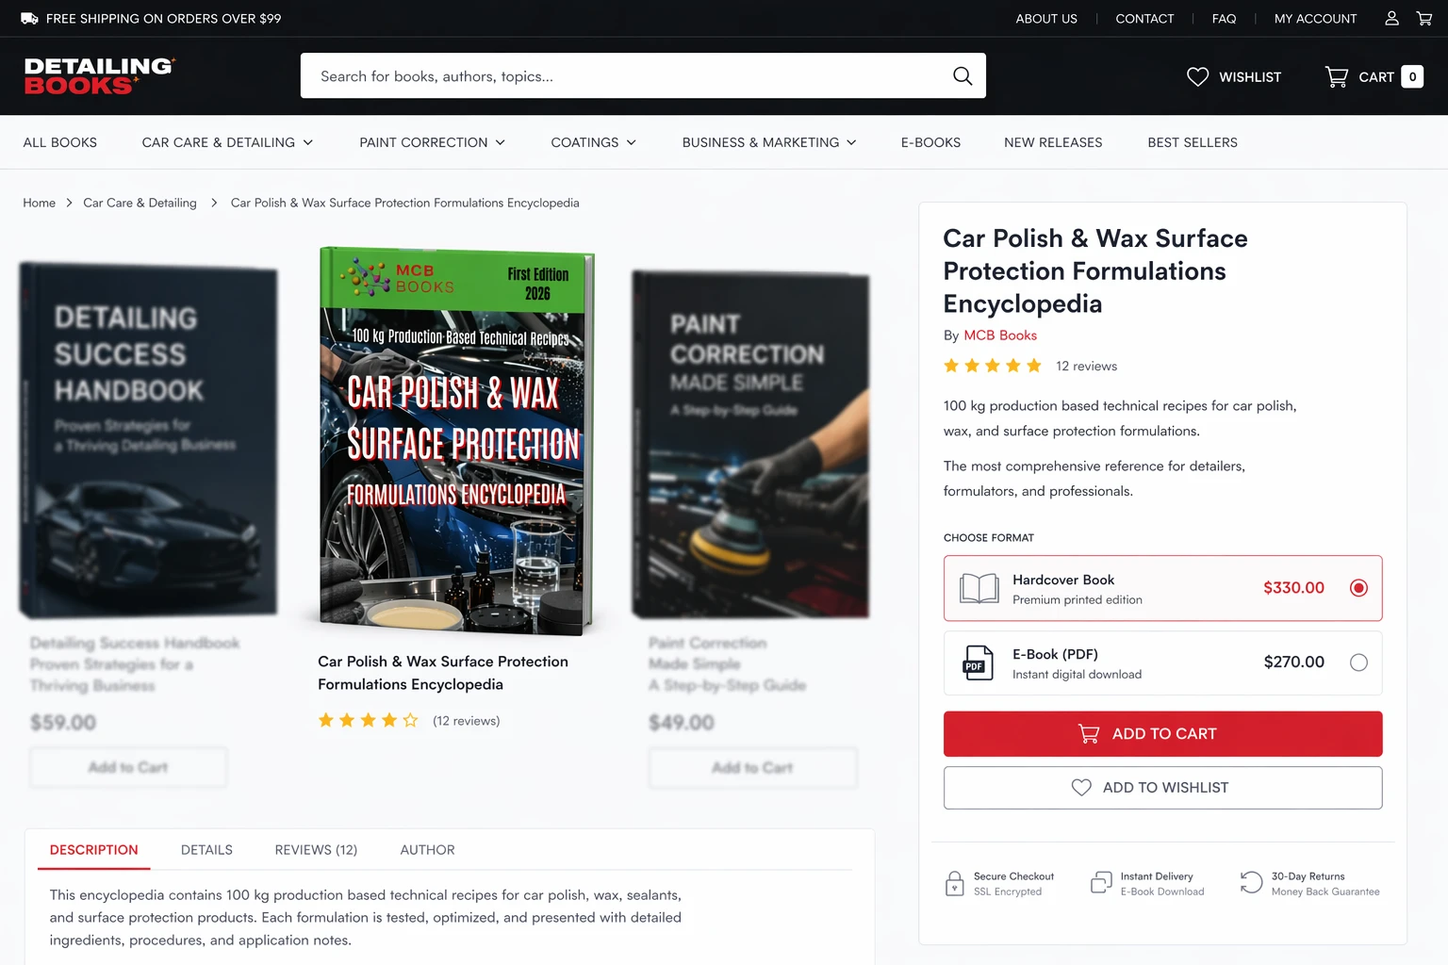
Task: Go to Best Sellers in navigation
Action: 1193,142
